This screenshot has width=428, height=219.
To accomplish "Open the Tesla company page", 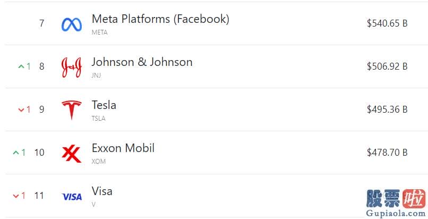I will 104,105.
